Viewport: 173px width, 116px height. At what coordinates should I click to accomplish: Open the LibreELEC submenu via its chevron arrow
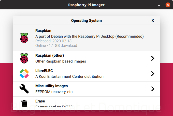(153, 74)
